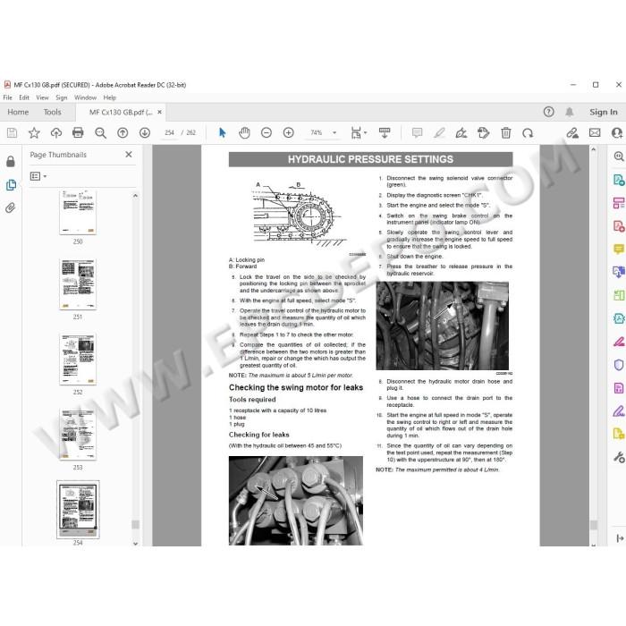
Task: Open the Attachments paperclip panel
Action: (x=11, y=207)
